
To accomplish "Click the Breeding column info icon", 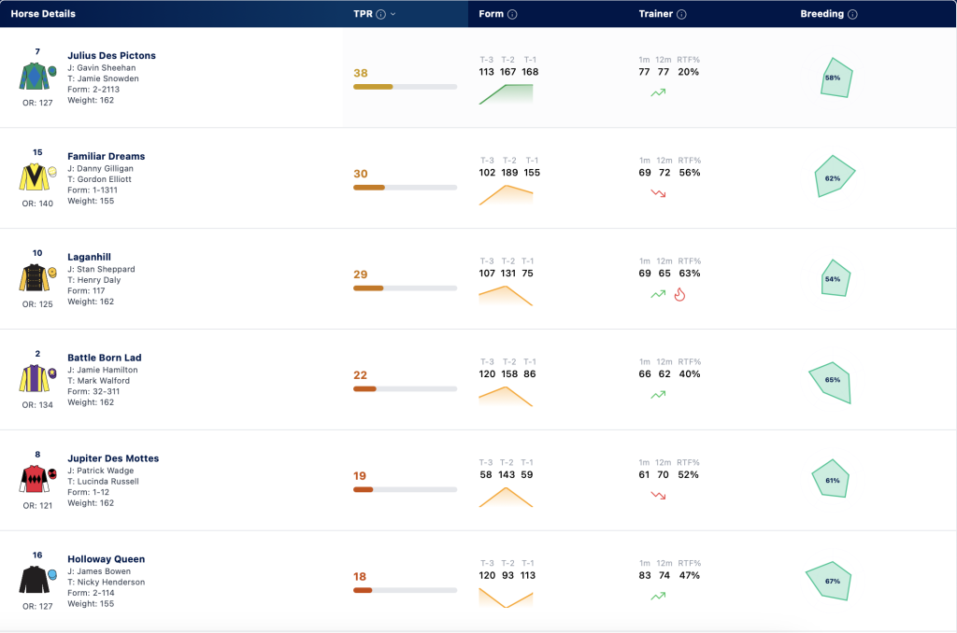I will [852, 14].
